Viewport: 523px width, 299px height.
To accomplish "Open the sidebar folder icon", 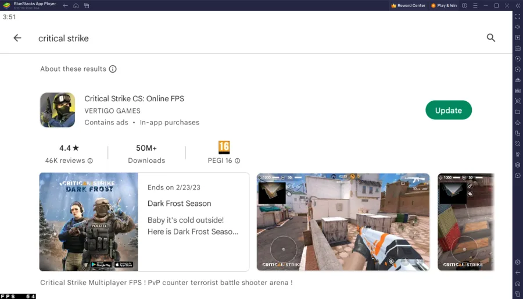I will 518,112.
